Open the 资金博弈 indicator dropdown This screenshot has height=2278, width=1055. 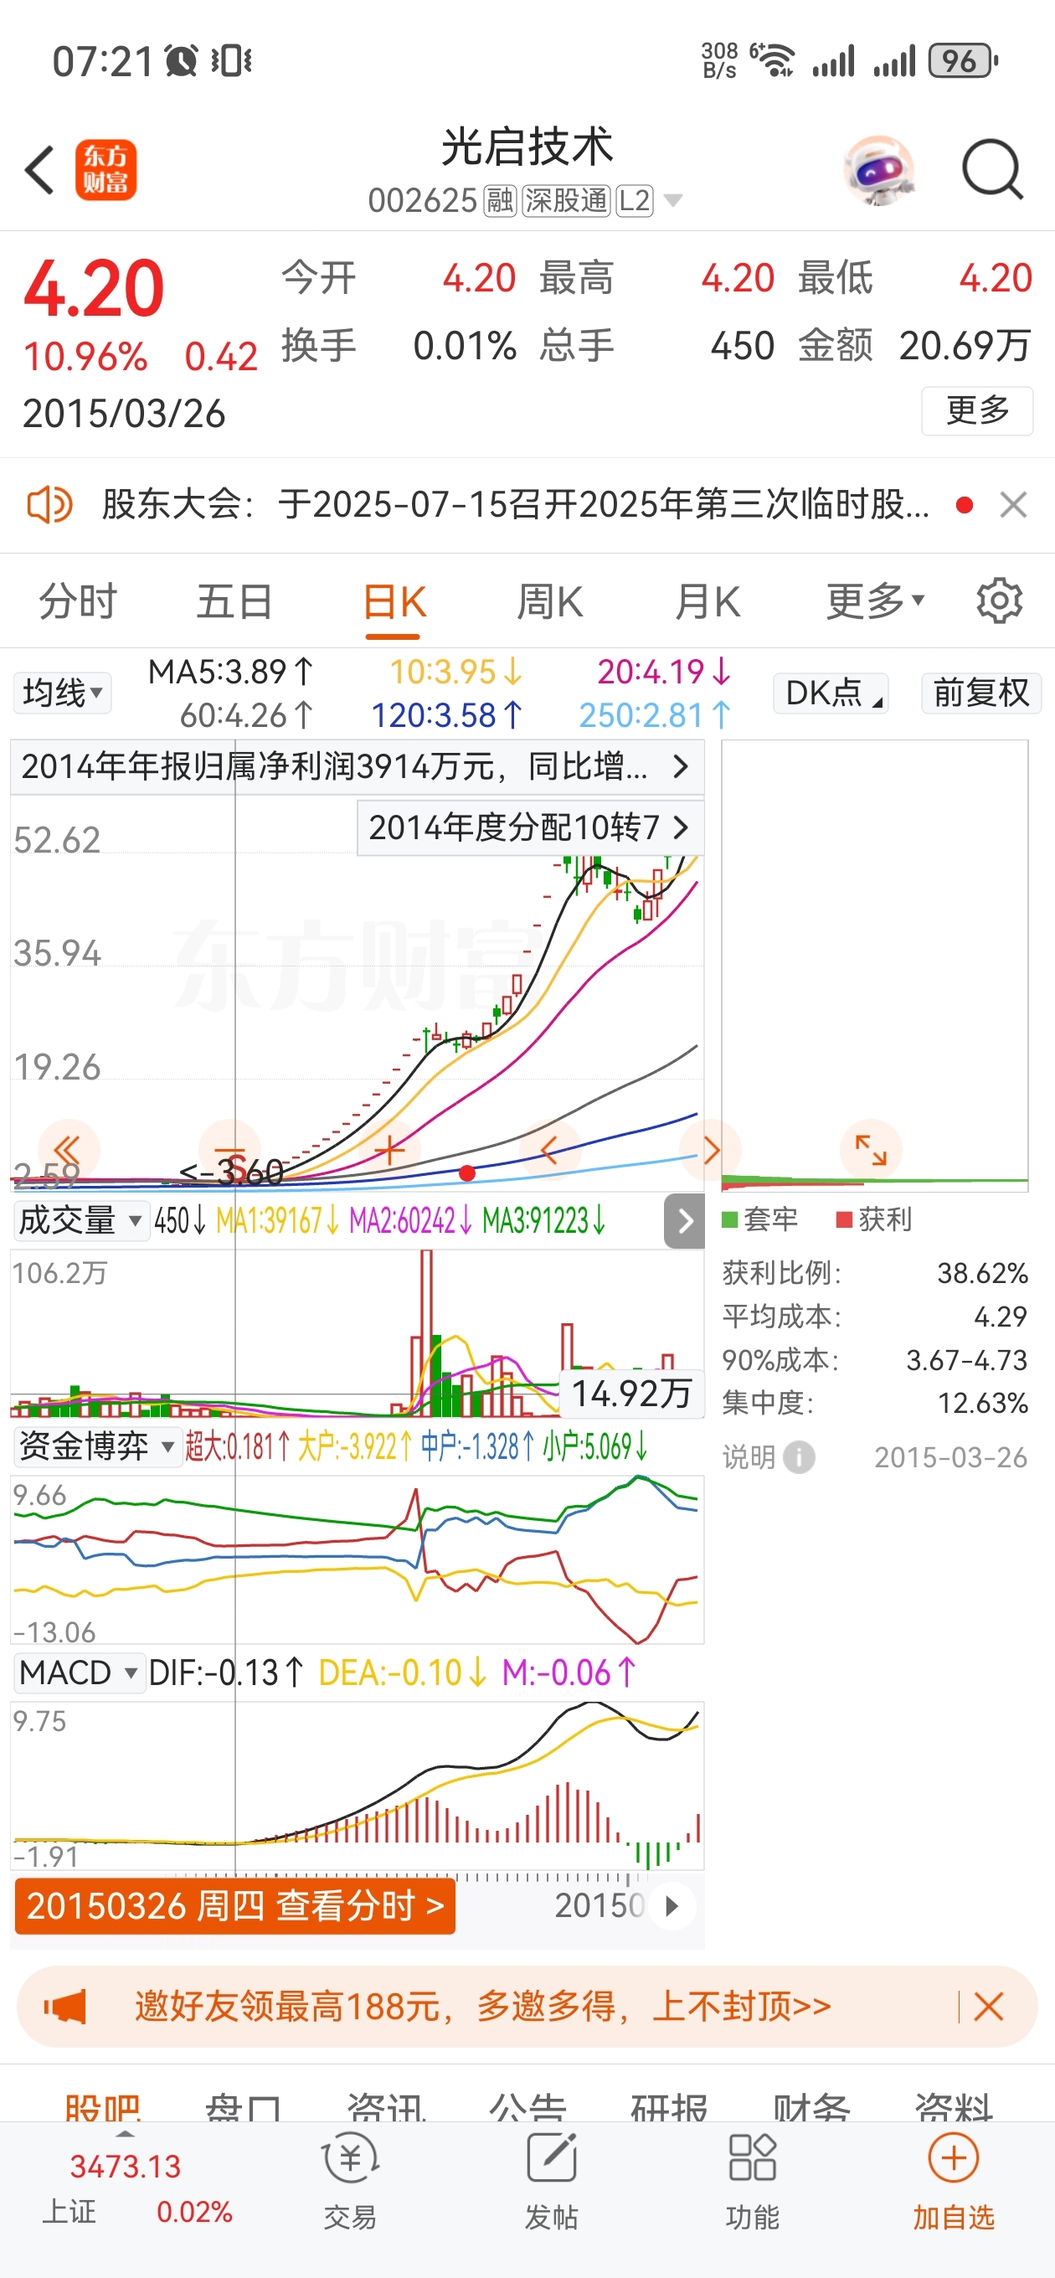[x=97, y=1446]
